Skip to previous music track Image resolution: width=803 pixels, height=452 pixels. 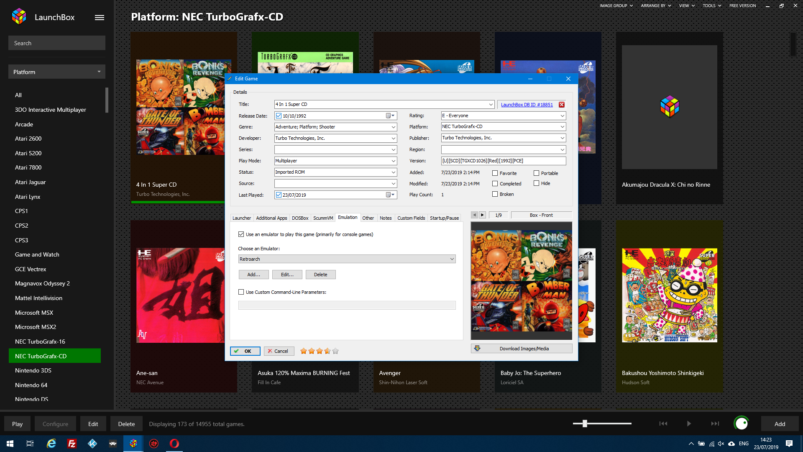(663, 424)
